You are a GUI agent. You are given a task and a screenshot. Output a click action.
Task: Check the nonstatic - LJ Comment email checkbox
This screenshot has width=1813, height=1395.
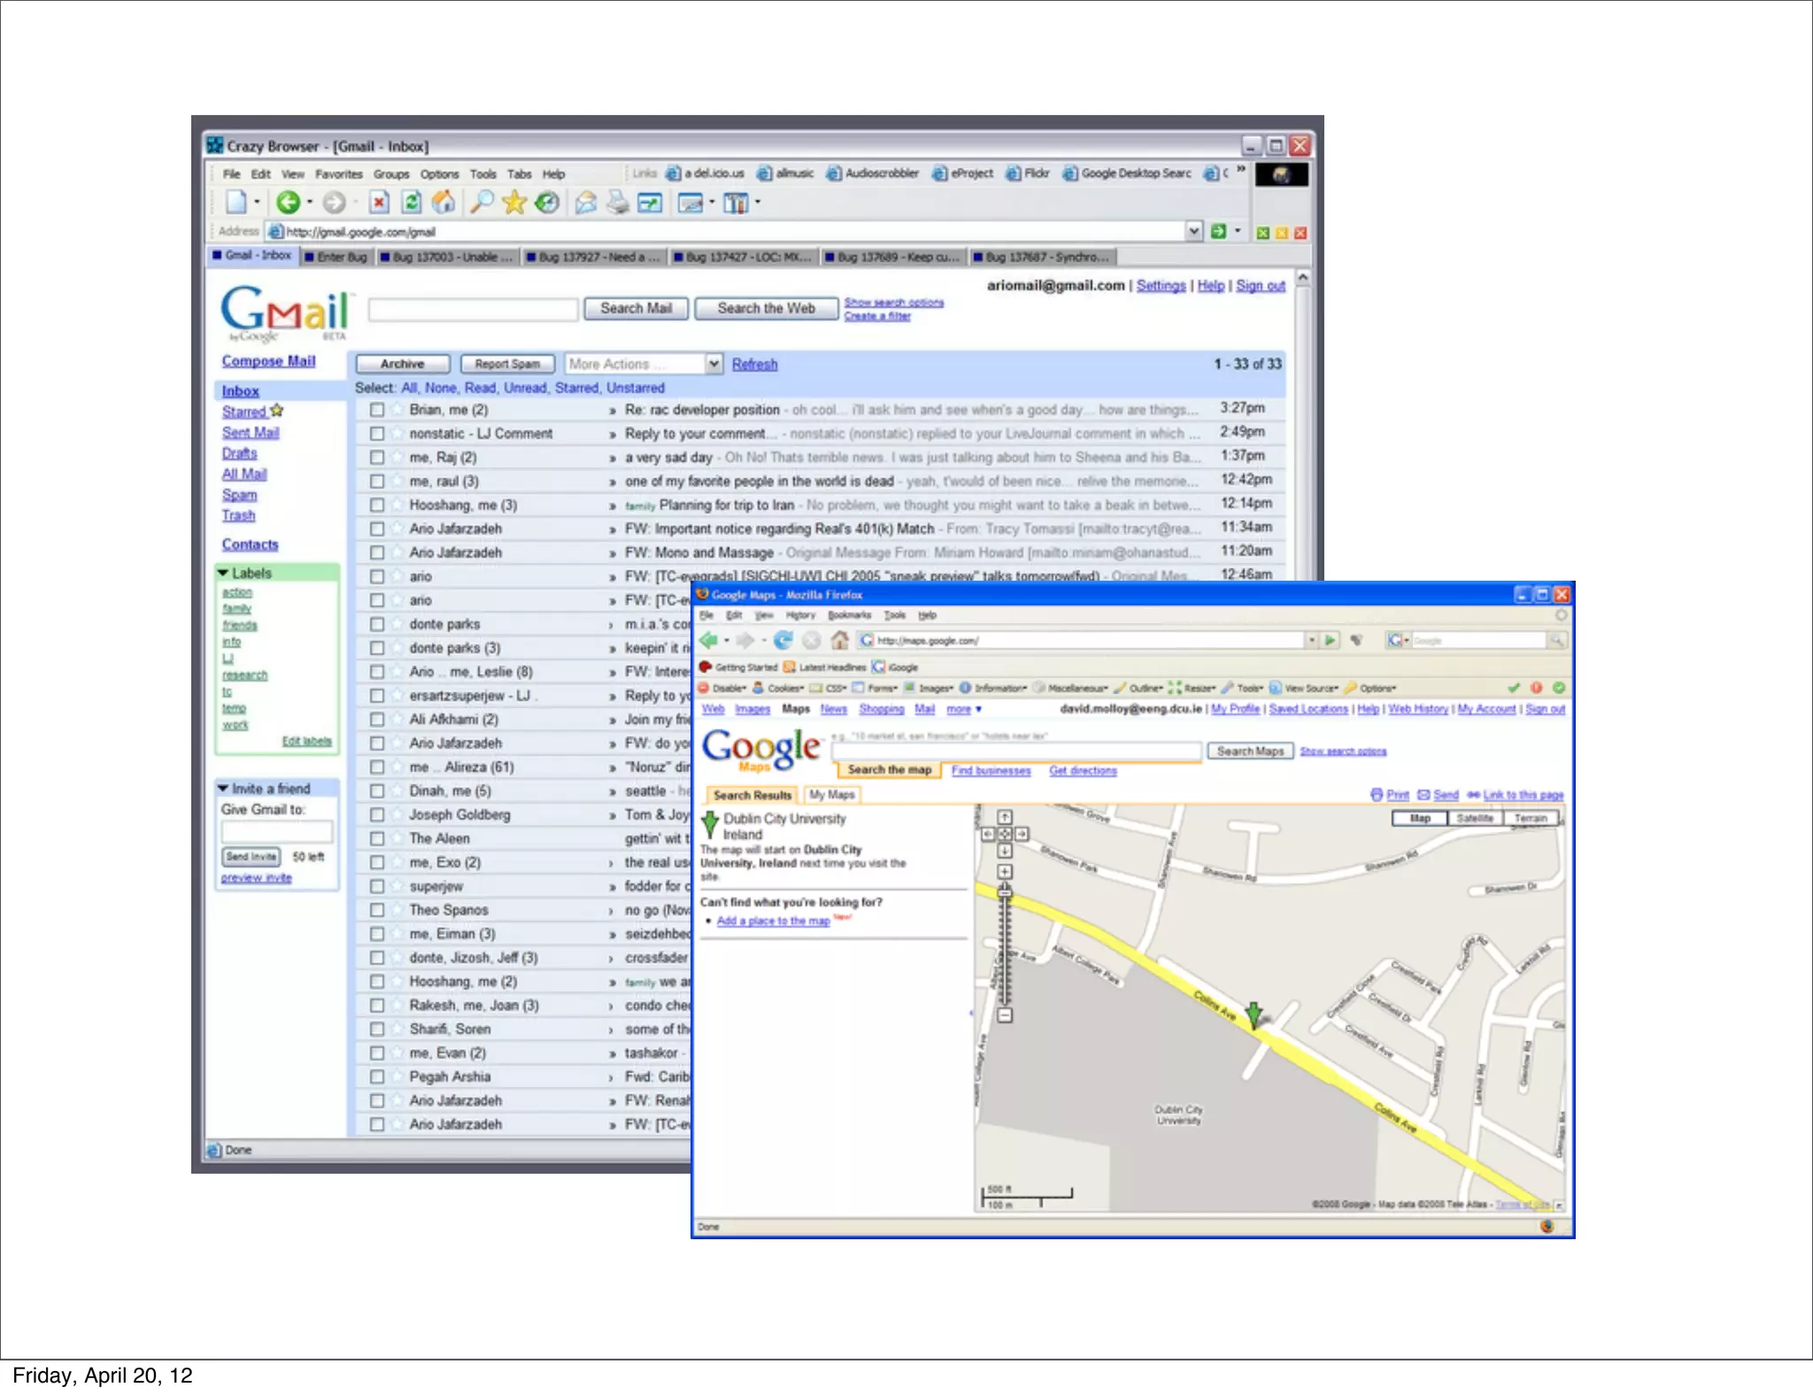click(x=377, y=434)
